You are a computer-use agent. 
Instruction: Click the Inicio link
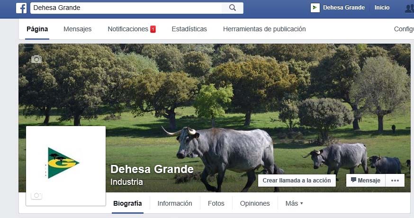(382, 8)
